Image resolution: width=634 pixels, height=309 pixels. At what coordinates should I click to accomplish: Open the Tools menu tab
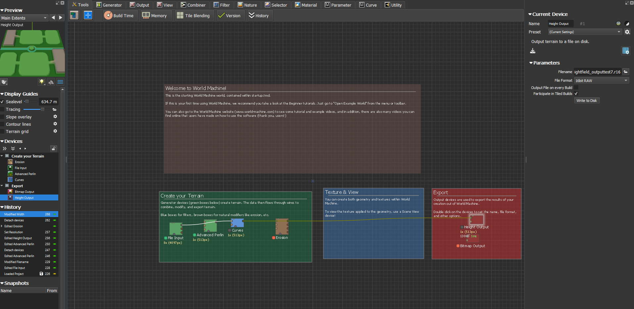(80, 5)
